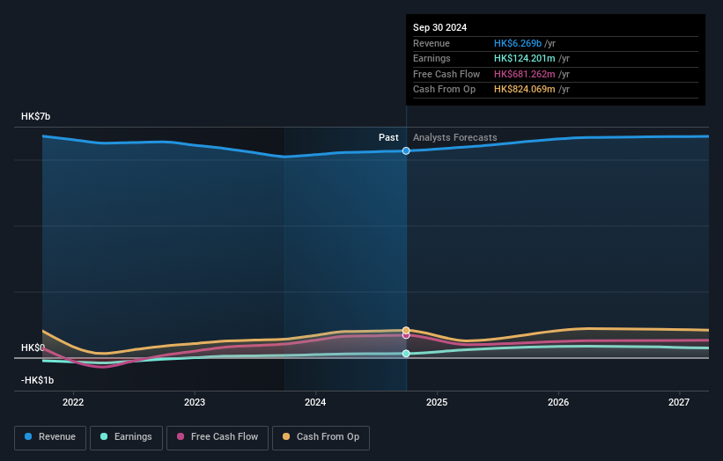Toggle the Free Cash Flow legend button
723x461 pixels.
[218, 437]
